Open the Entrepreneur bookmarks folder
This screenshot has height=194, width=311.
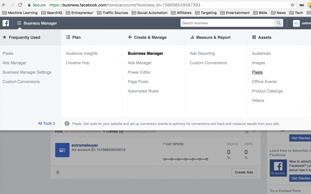[79, 13]
